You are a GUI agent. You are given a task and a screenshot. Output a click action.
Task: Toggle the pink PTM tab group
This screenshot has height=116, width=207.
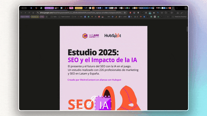(71, 8)
